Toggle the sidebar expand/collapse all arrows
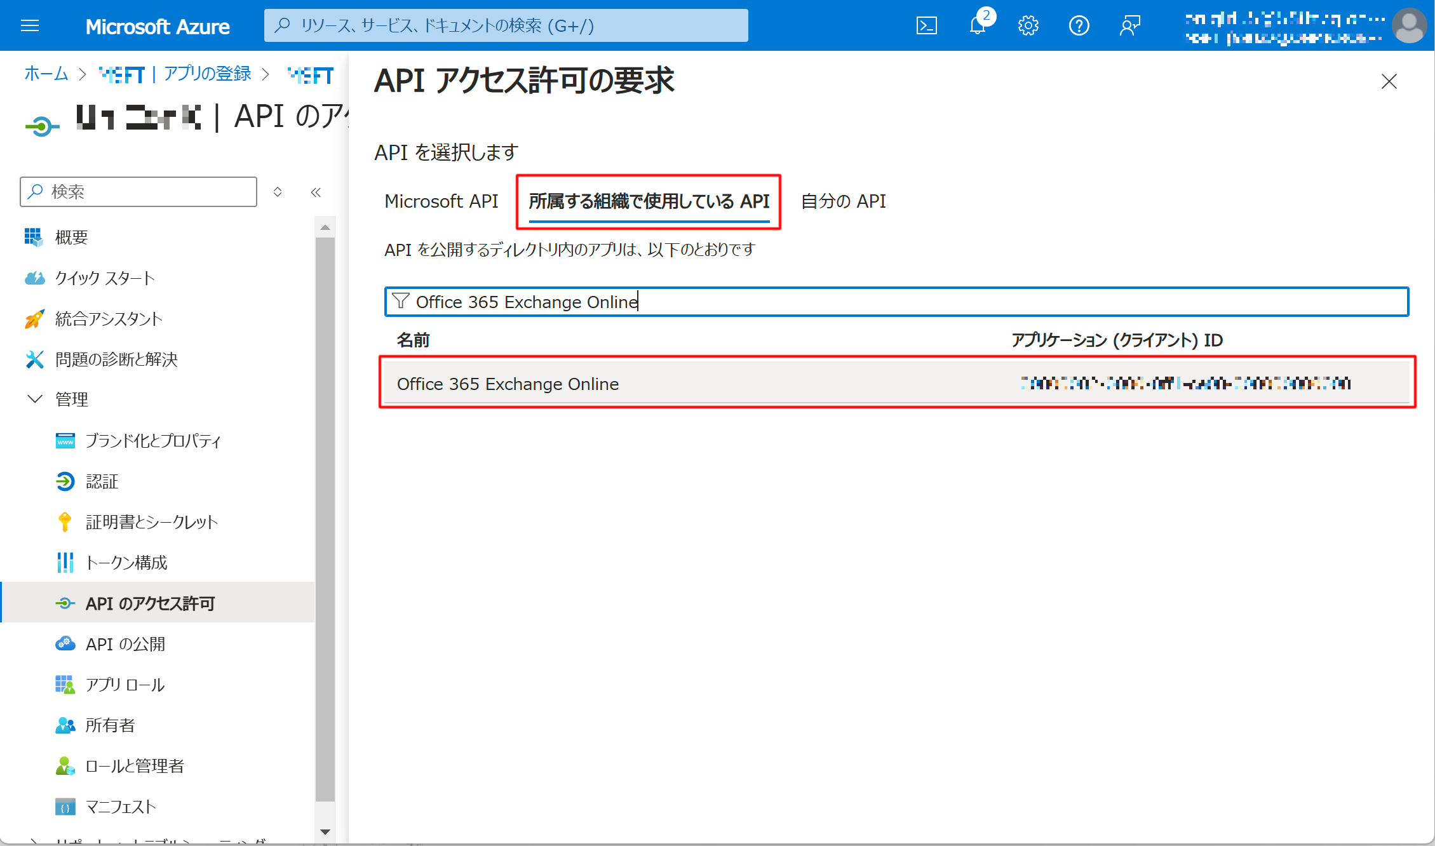The width and height of the screenshot is (1435, 846). (278, 192)
